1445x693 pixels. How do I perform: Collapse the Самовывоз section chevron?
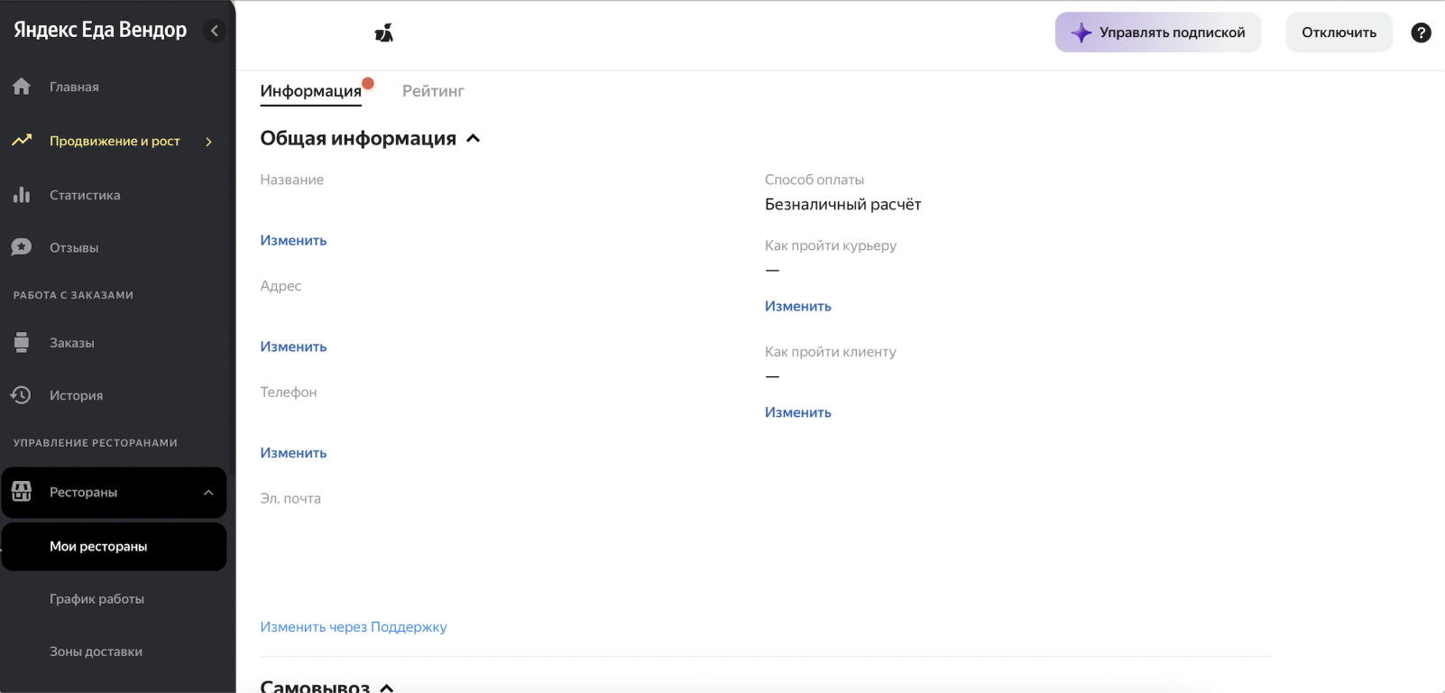387,688
